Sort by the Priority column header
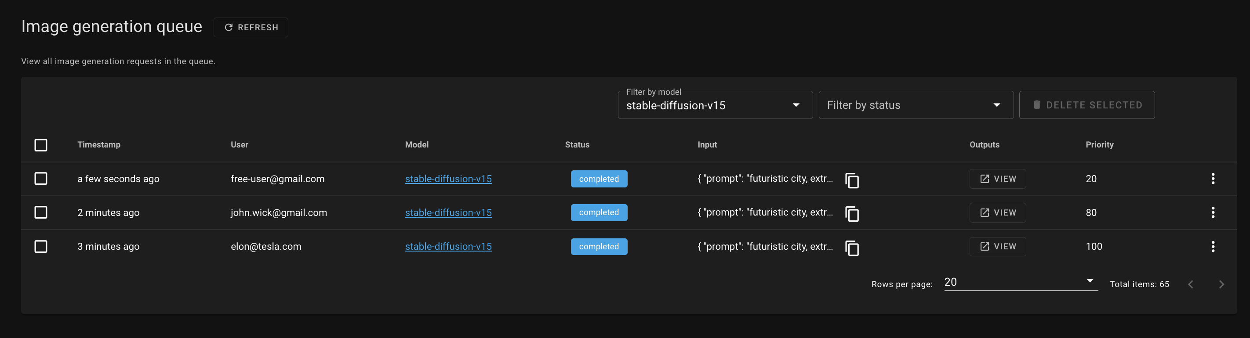 coord(1099,144)
